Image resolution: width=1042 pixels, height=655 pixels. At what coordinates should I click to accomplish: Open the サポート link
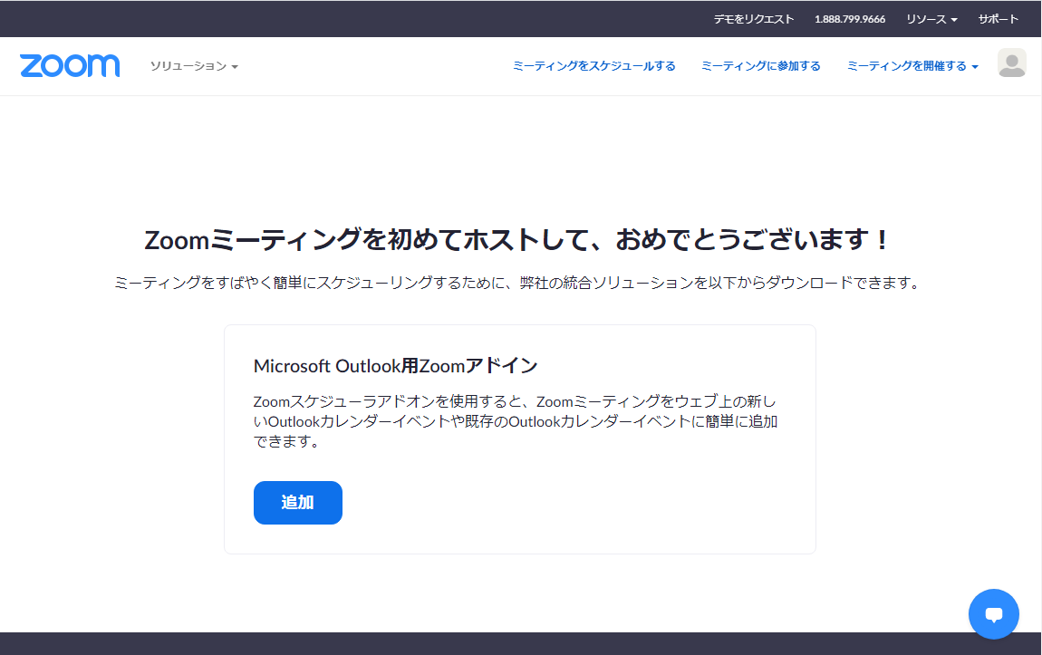[x=999, y=19]
